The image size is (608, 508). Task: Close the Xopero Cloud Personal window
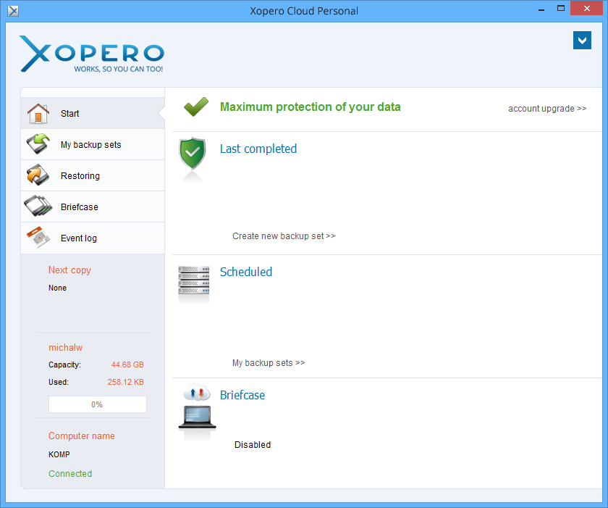pos(587,8)
